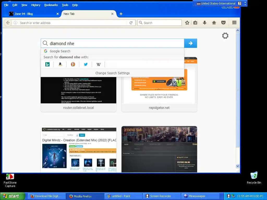Submit search with the blue arrow button

coord(191,43)
